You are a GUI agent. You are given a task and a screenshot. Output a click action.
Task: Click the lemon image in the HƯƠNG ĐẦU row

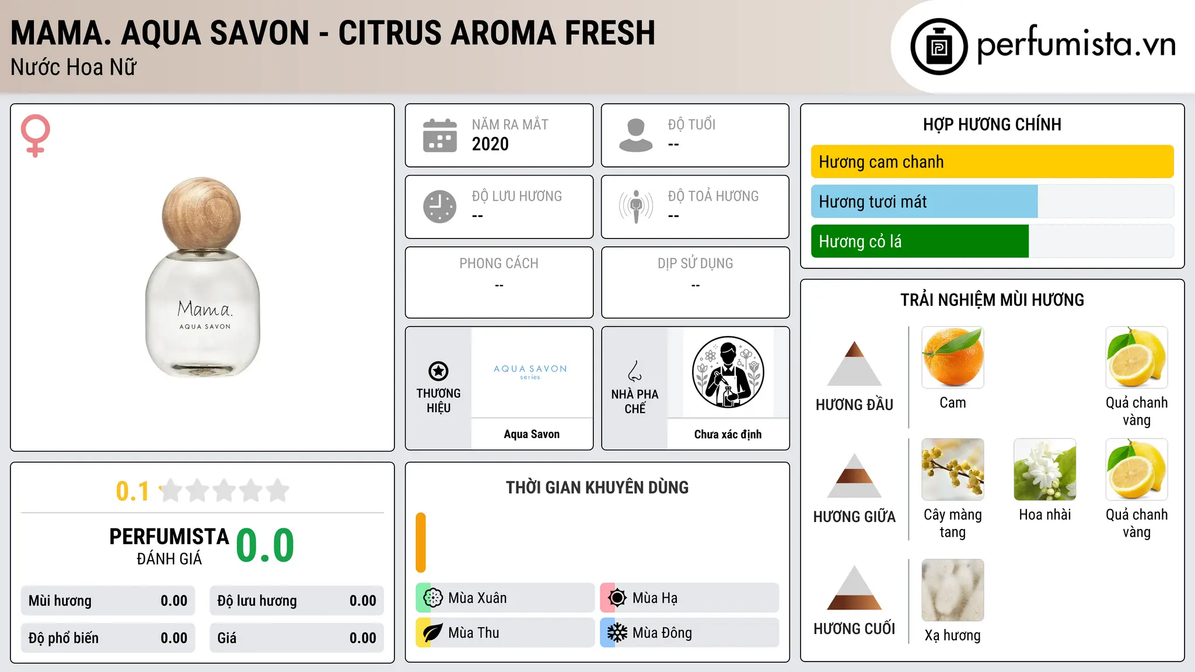[x=1137, y=358]
